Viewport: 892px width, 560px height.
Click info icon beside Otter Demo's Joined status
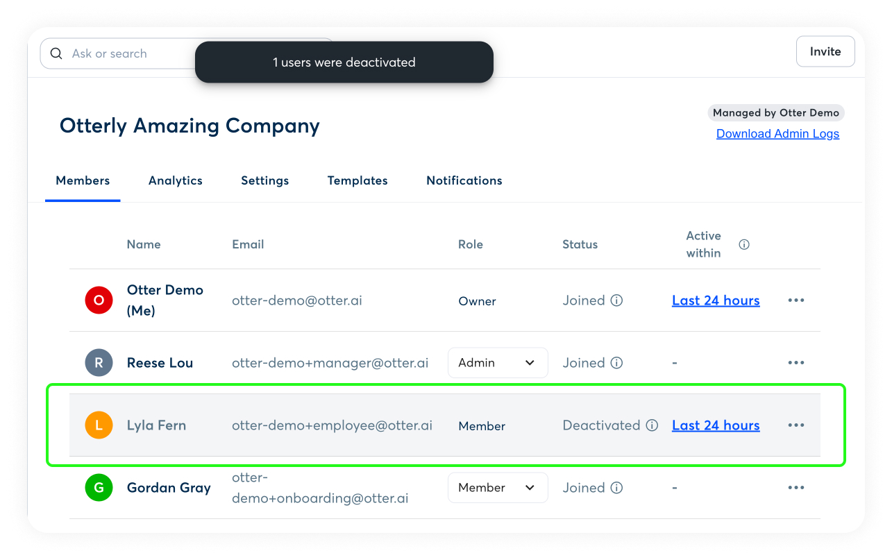pyautogui.click(x=616, y=300)
